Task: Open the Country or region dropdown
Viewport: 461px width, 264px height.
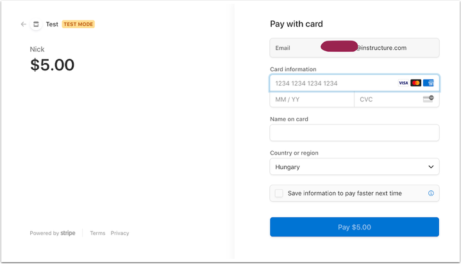Action: 355,167
